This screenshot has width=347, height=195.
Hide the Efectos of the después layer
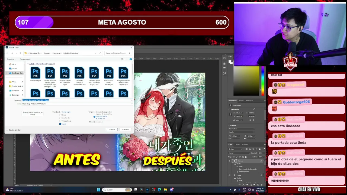[x=235, y=164]
